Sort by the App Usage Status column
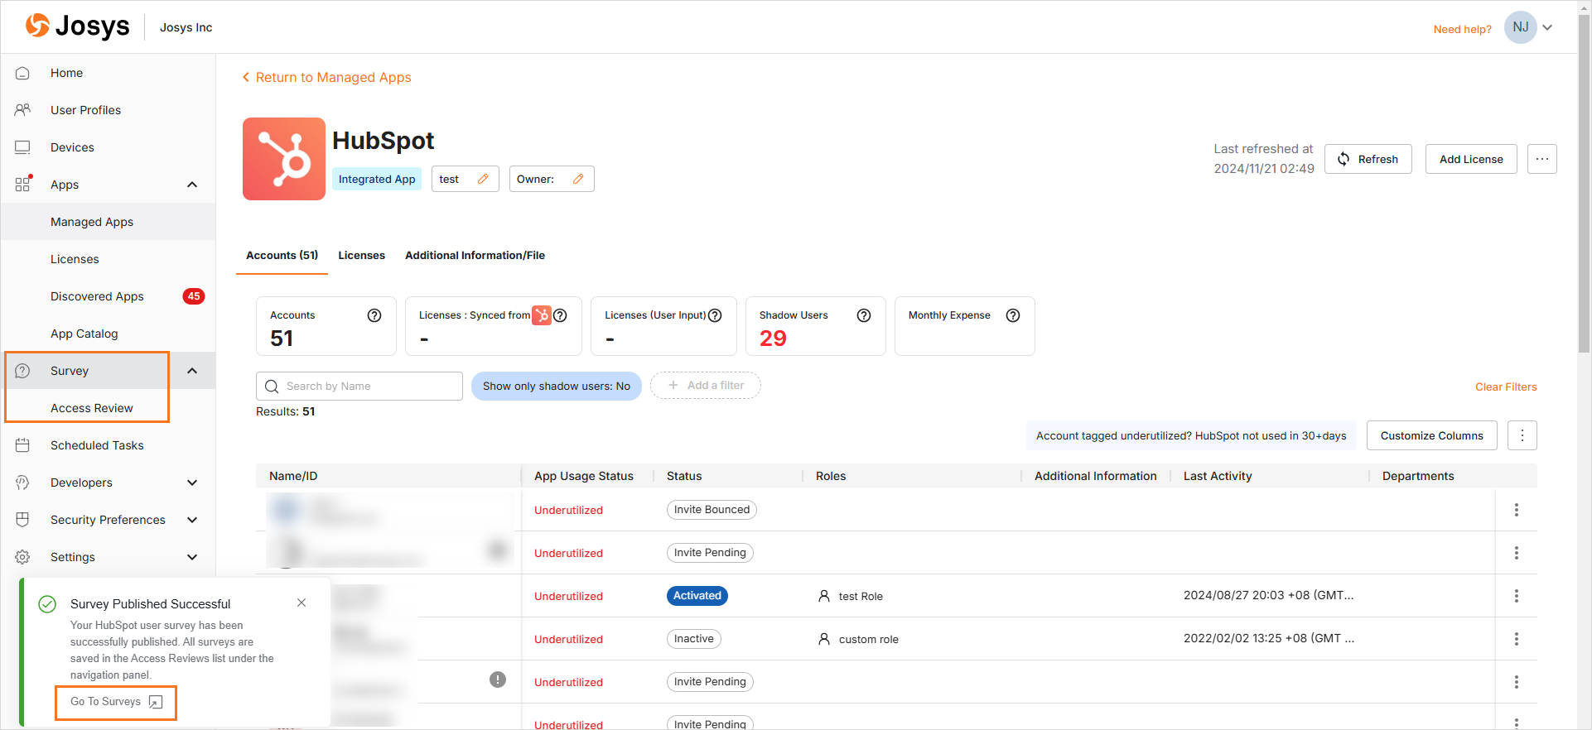The width and height of the screenshot is (1592, 730). pos(584,476)
